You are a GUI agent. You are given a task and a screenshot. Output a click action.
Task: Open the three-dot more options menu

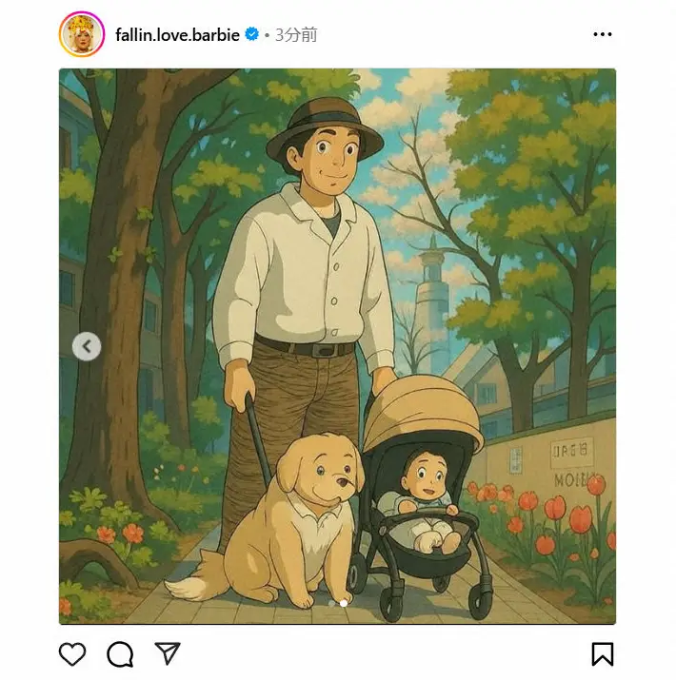coord(603,34)
